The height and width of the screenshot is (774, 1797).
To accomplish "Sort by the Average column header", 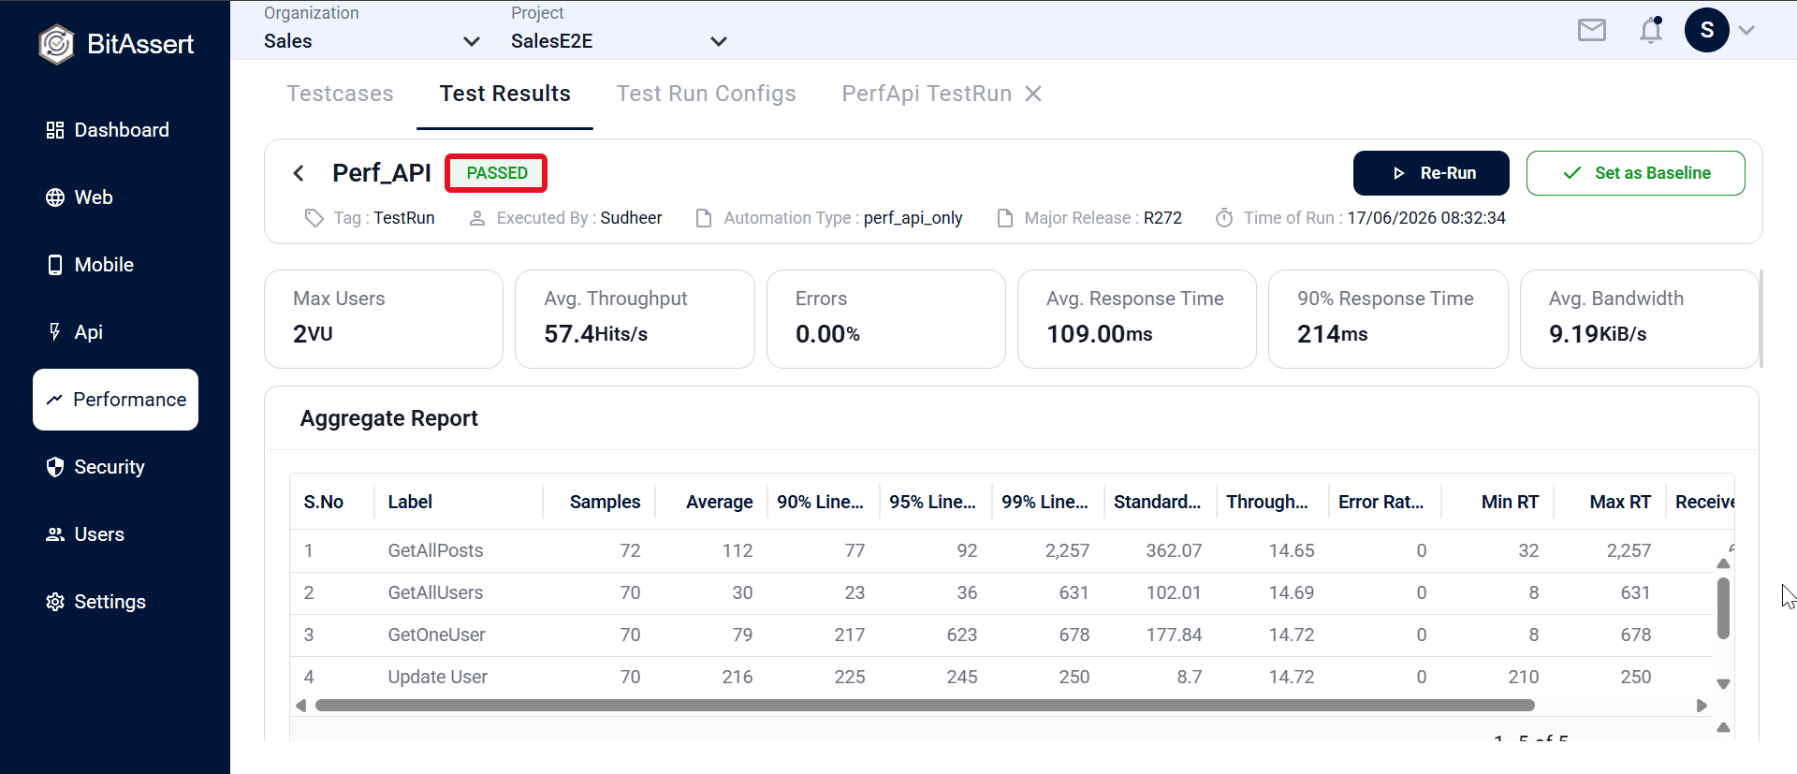I will pyautogui.click(x=719, y=502).
